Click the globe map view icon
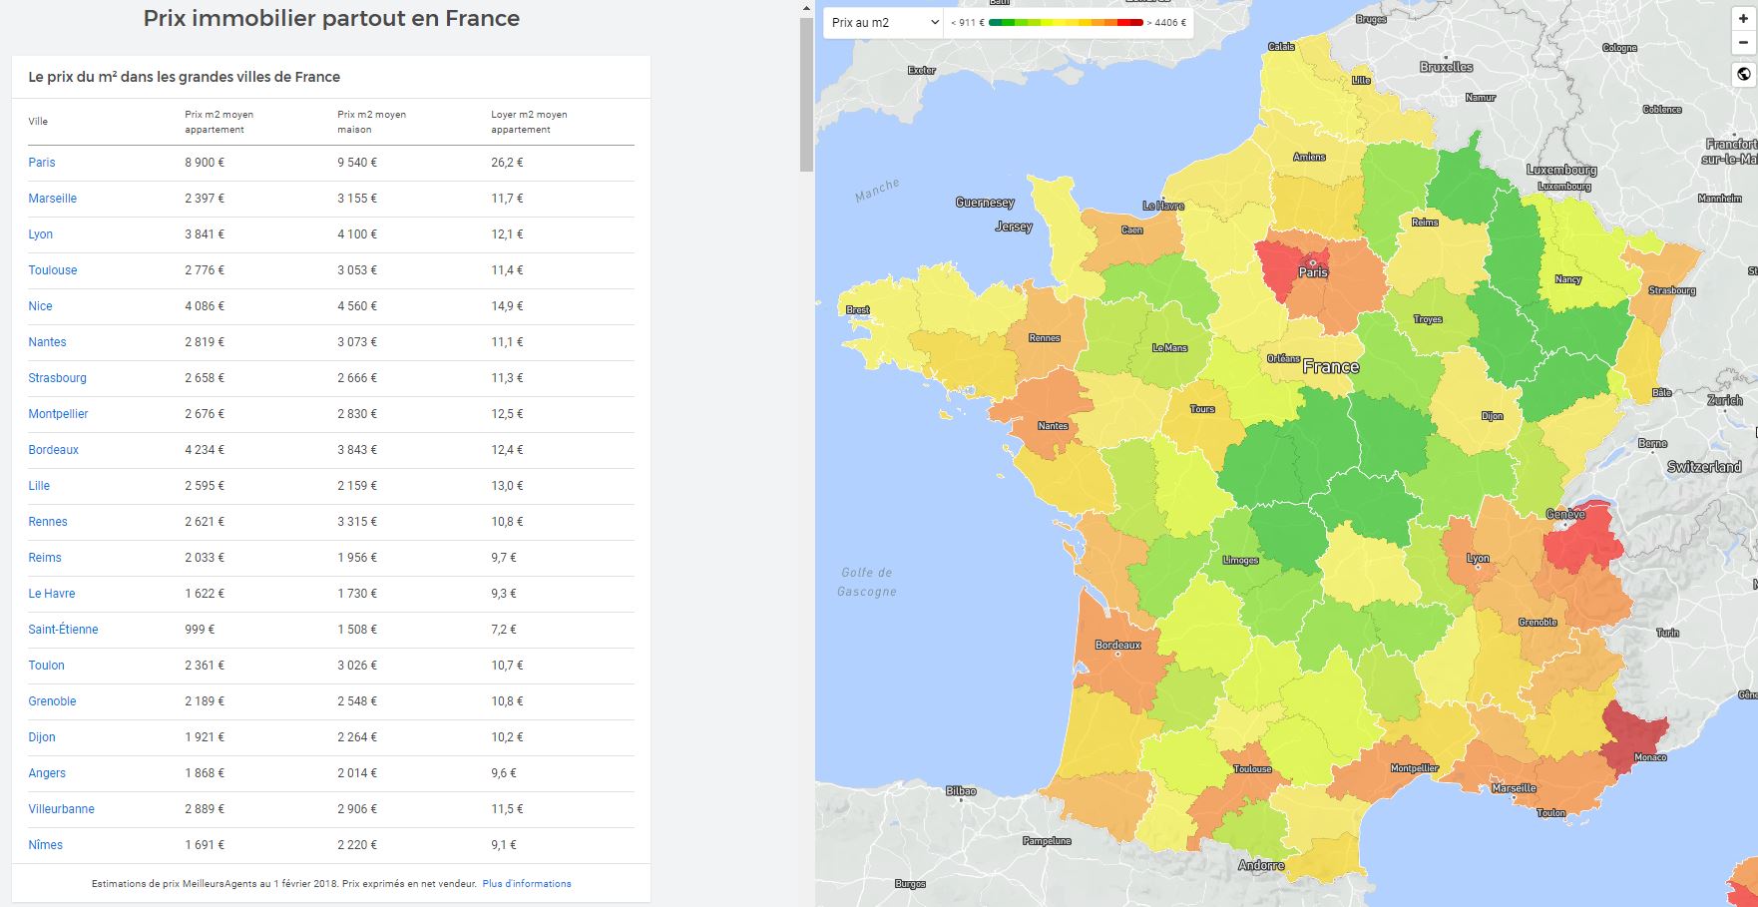Viewport: 1758px width, 907px height. 1743,74
